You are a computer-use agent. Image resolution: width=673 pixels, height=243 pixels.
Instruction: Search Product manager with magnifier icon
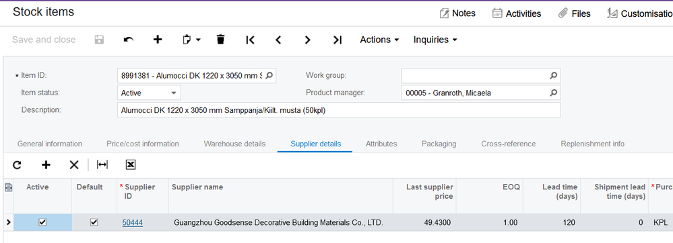tap(554, 93)
